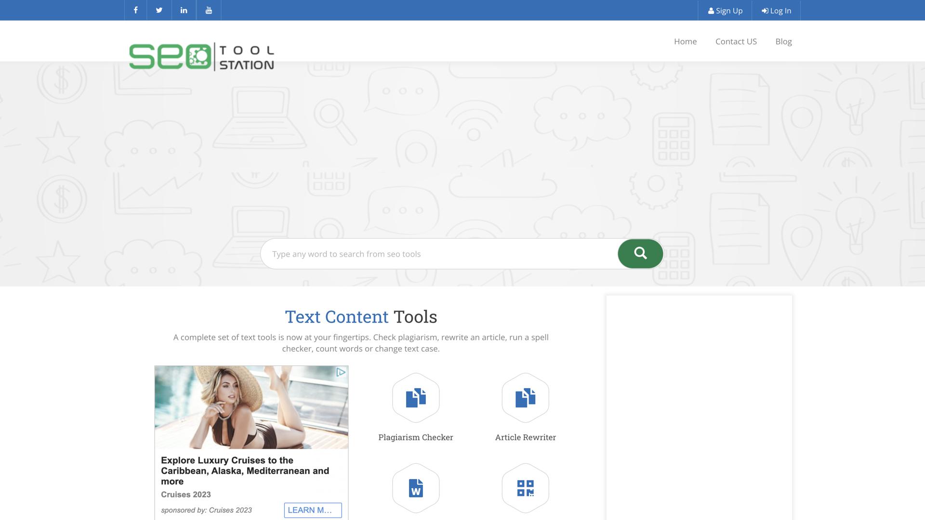
Task: Click the LEARN MORE ad button
Action: [x=313, y=510]
